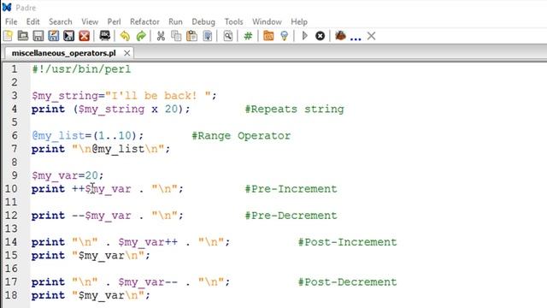Click the 'print' keyword on line 7
The image size is (547, 308).
tap(48, 149)
